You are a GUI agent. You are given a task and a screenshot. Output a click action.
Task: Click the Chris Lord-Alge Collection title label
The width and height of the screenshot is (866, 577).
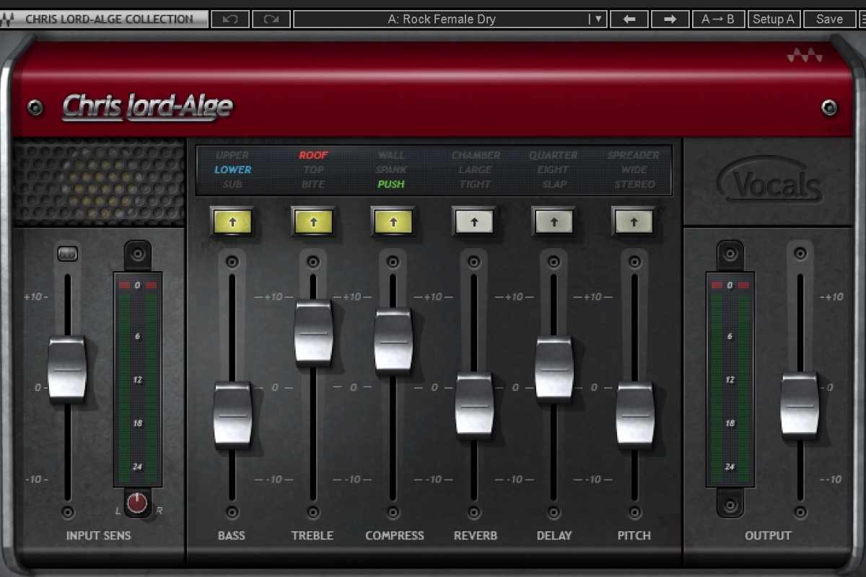click(109, 19)
